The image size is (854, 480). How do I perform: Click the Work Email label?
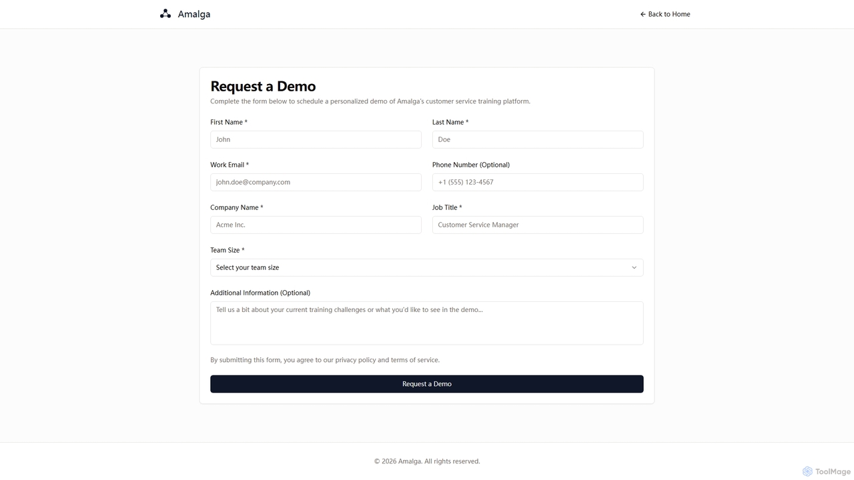[x=230, y=165]
